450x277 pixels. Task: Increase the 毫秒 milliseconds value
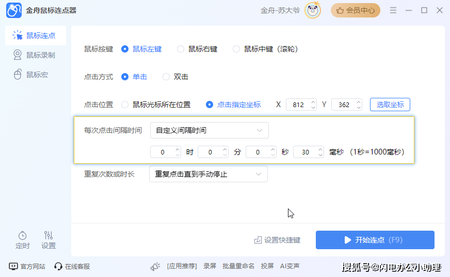[320, 149]
